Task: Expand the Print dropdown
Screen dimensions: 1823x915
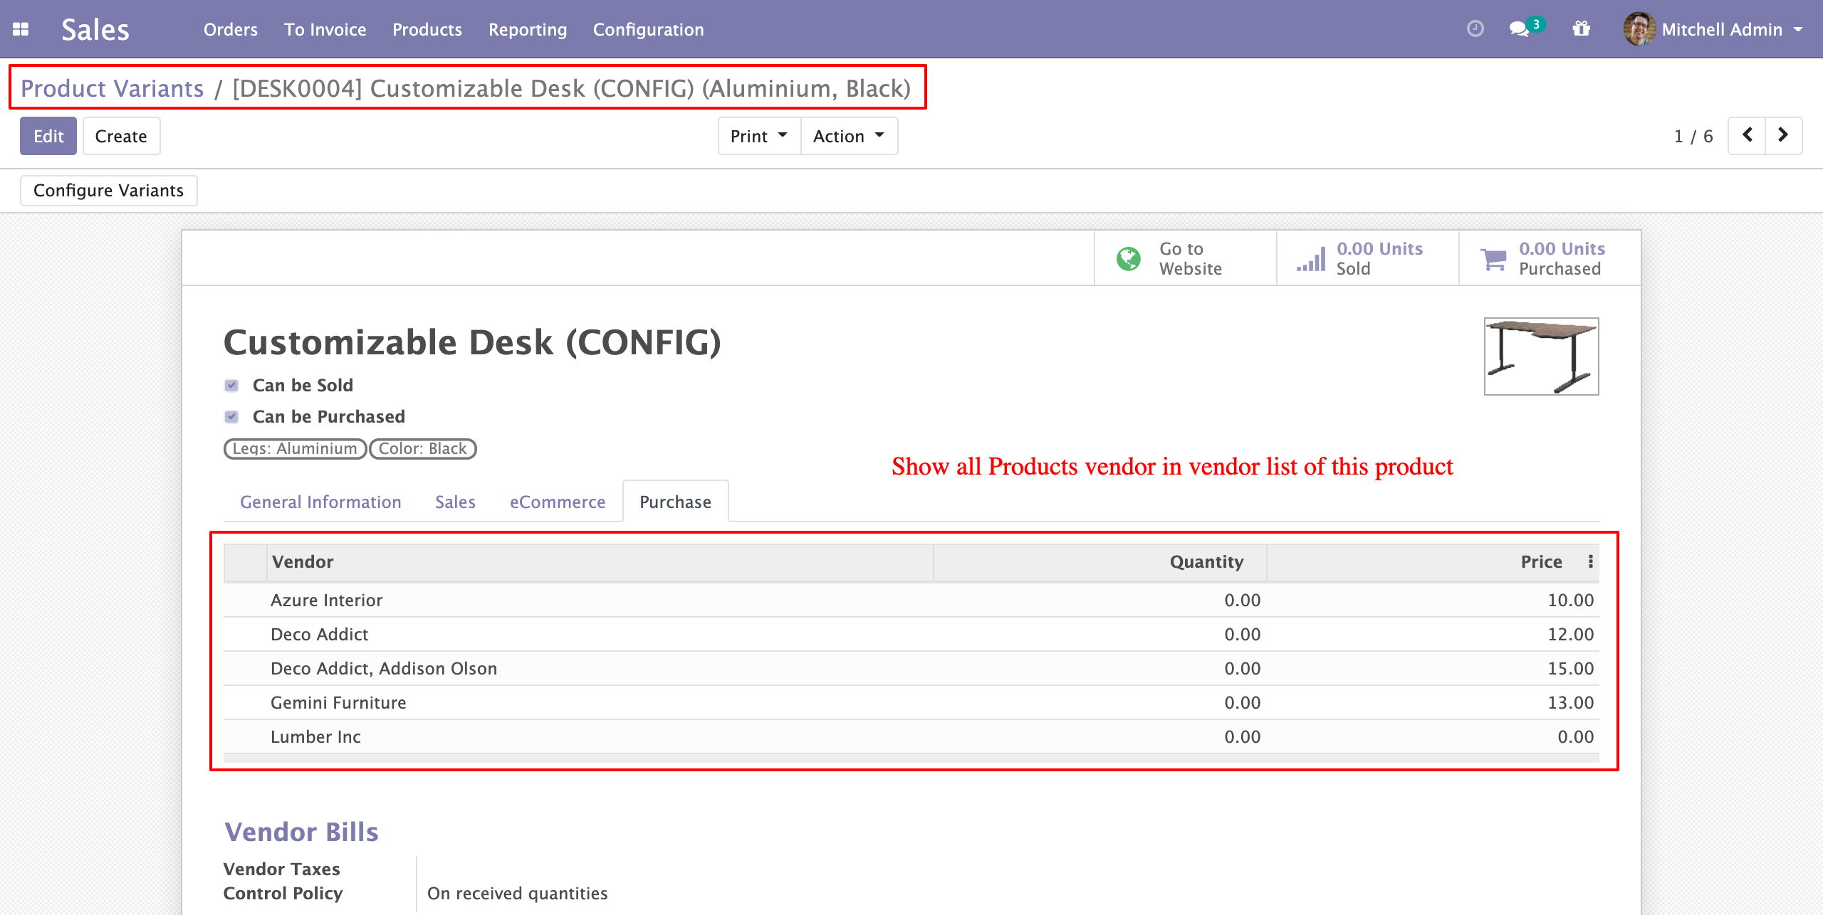Action: pos(758,136)
